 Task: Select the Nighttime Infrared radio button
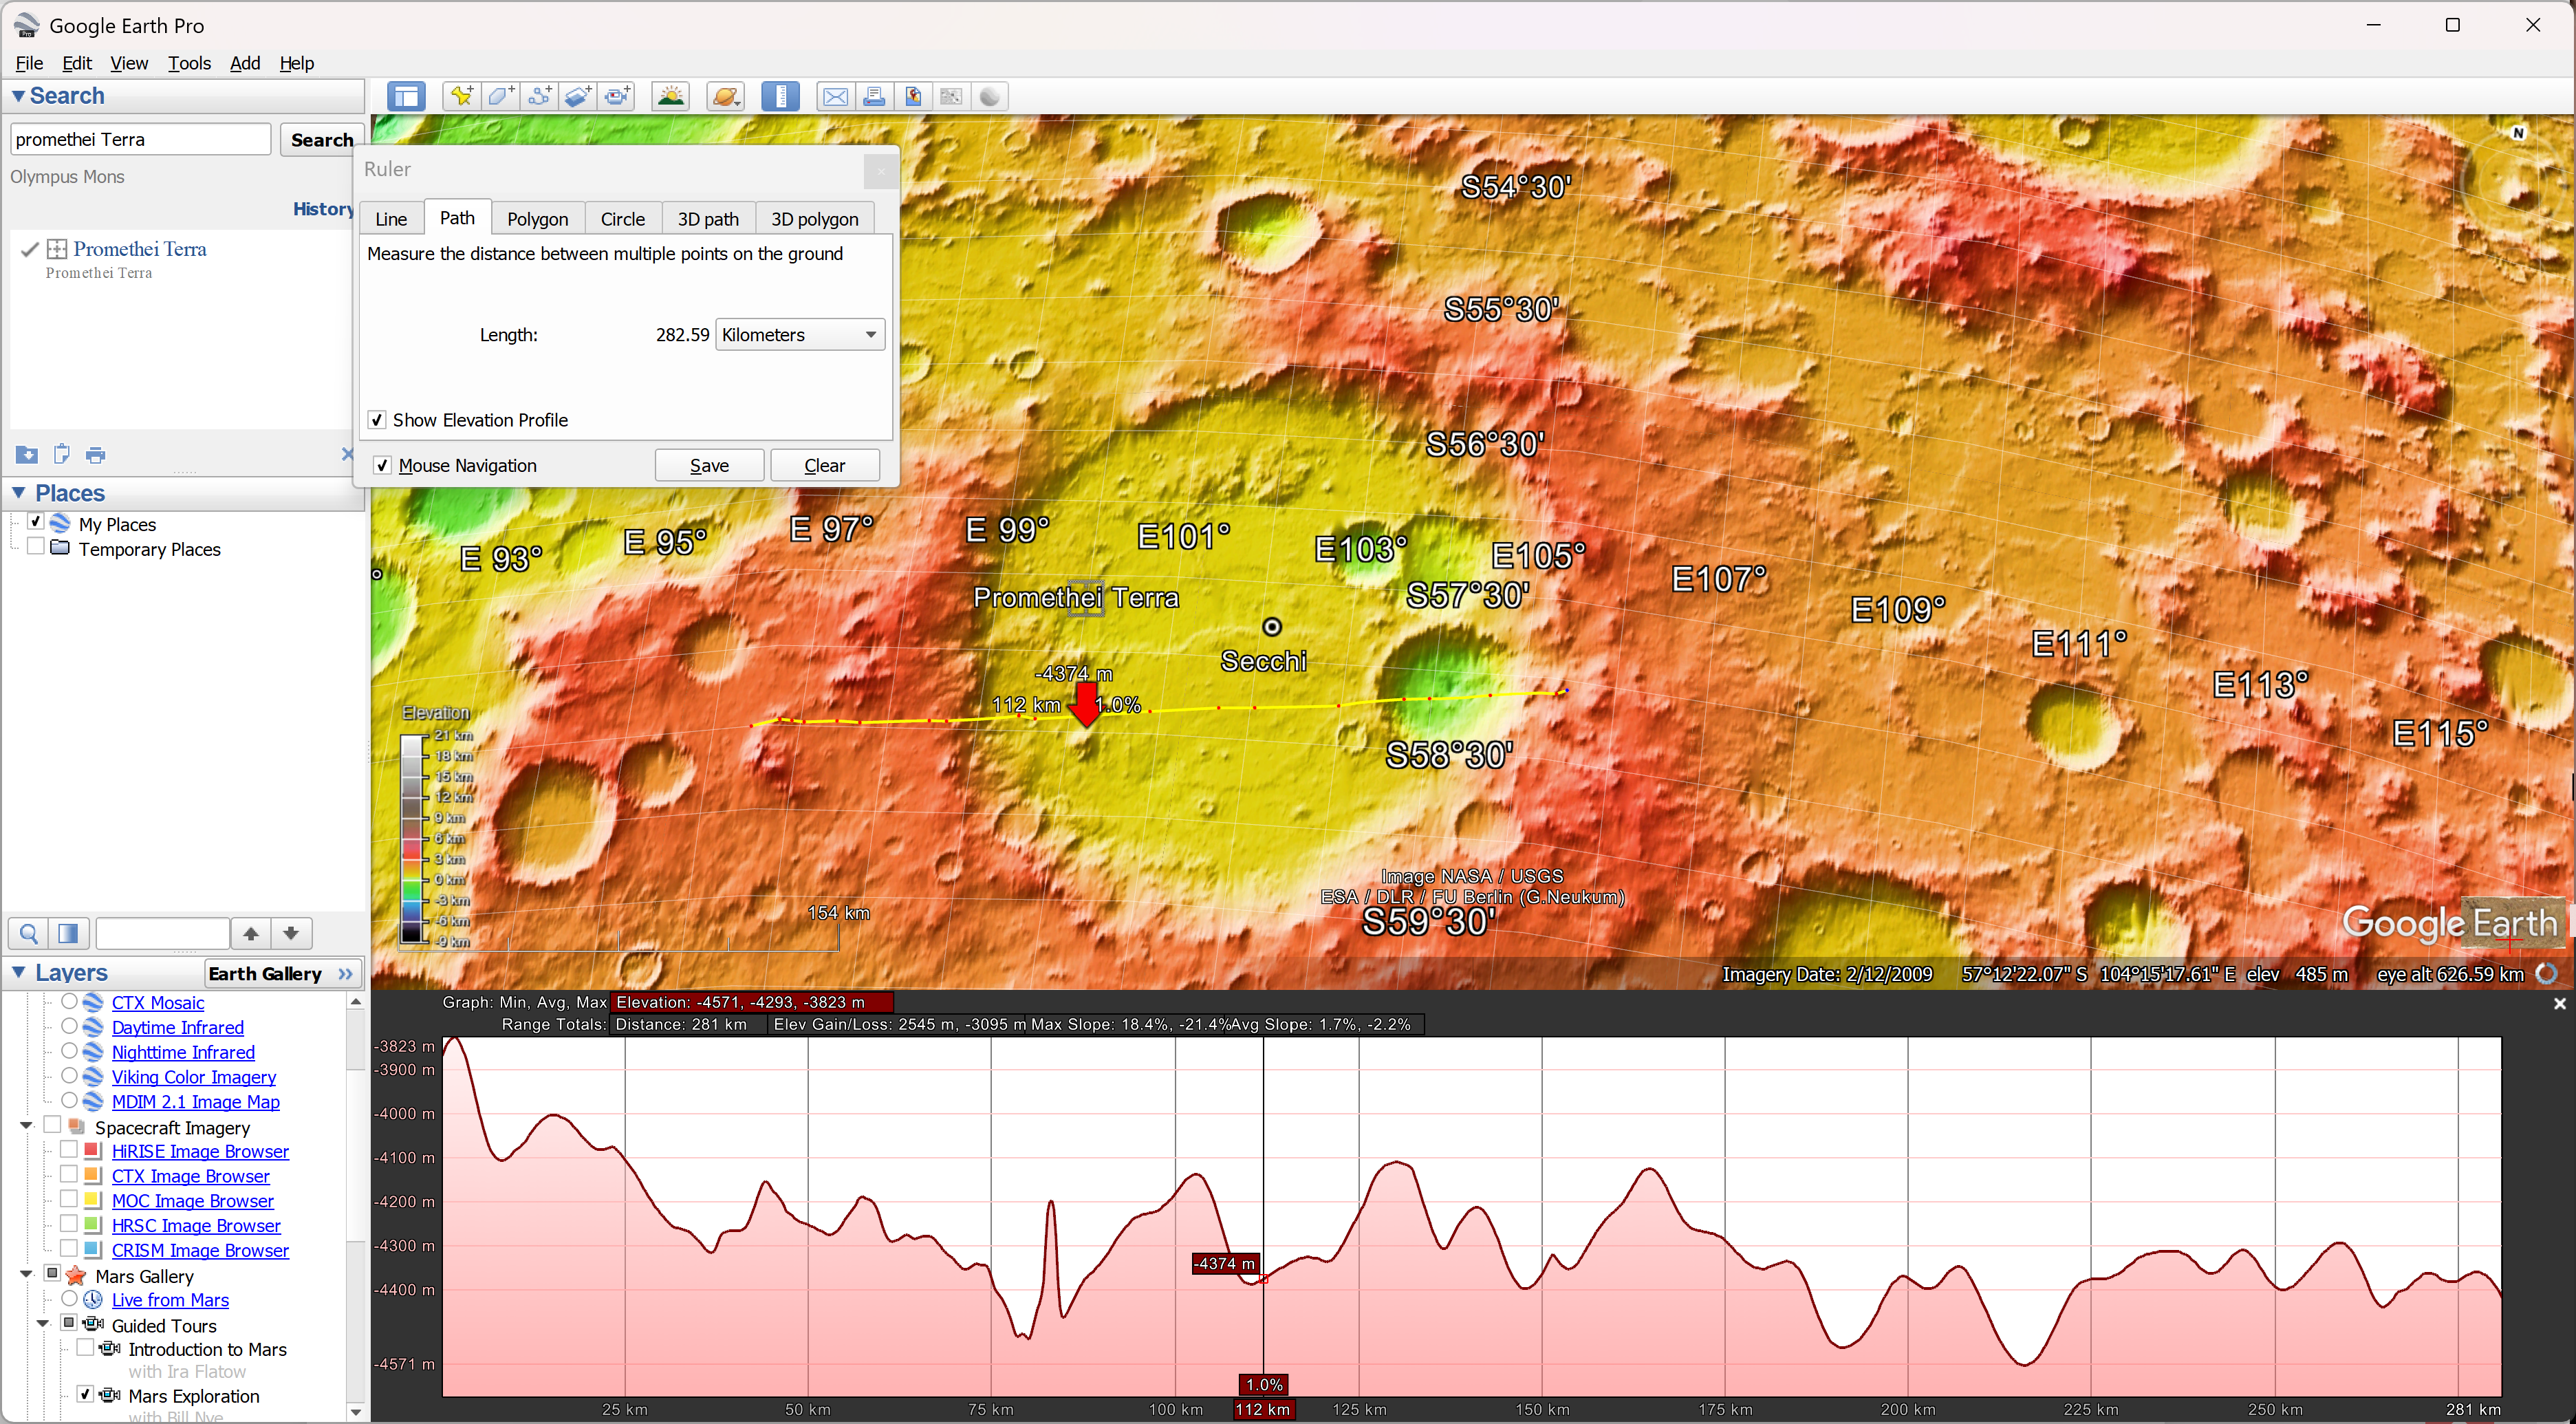pos(69,1050)
